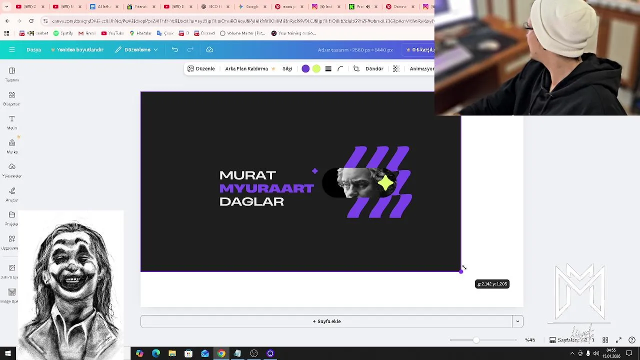
Task: Open the Metin text panel
Action: pyautogui.click(x=12, y=122)
